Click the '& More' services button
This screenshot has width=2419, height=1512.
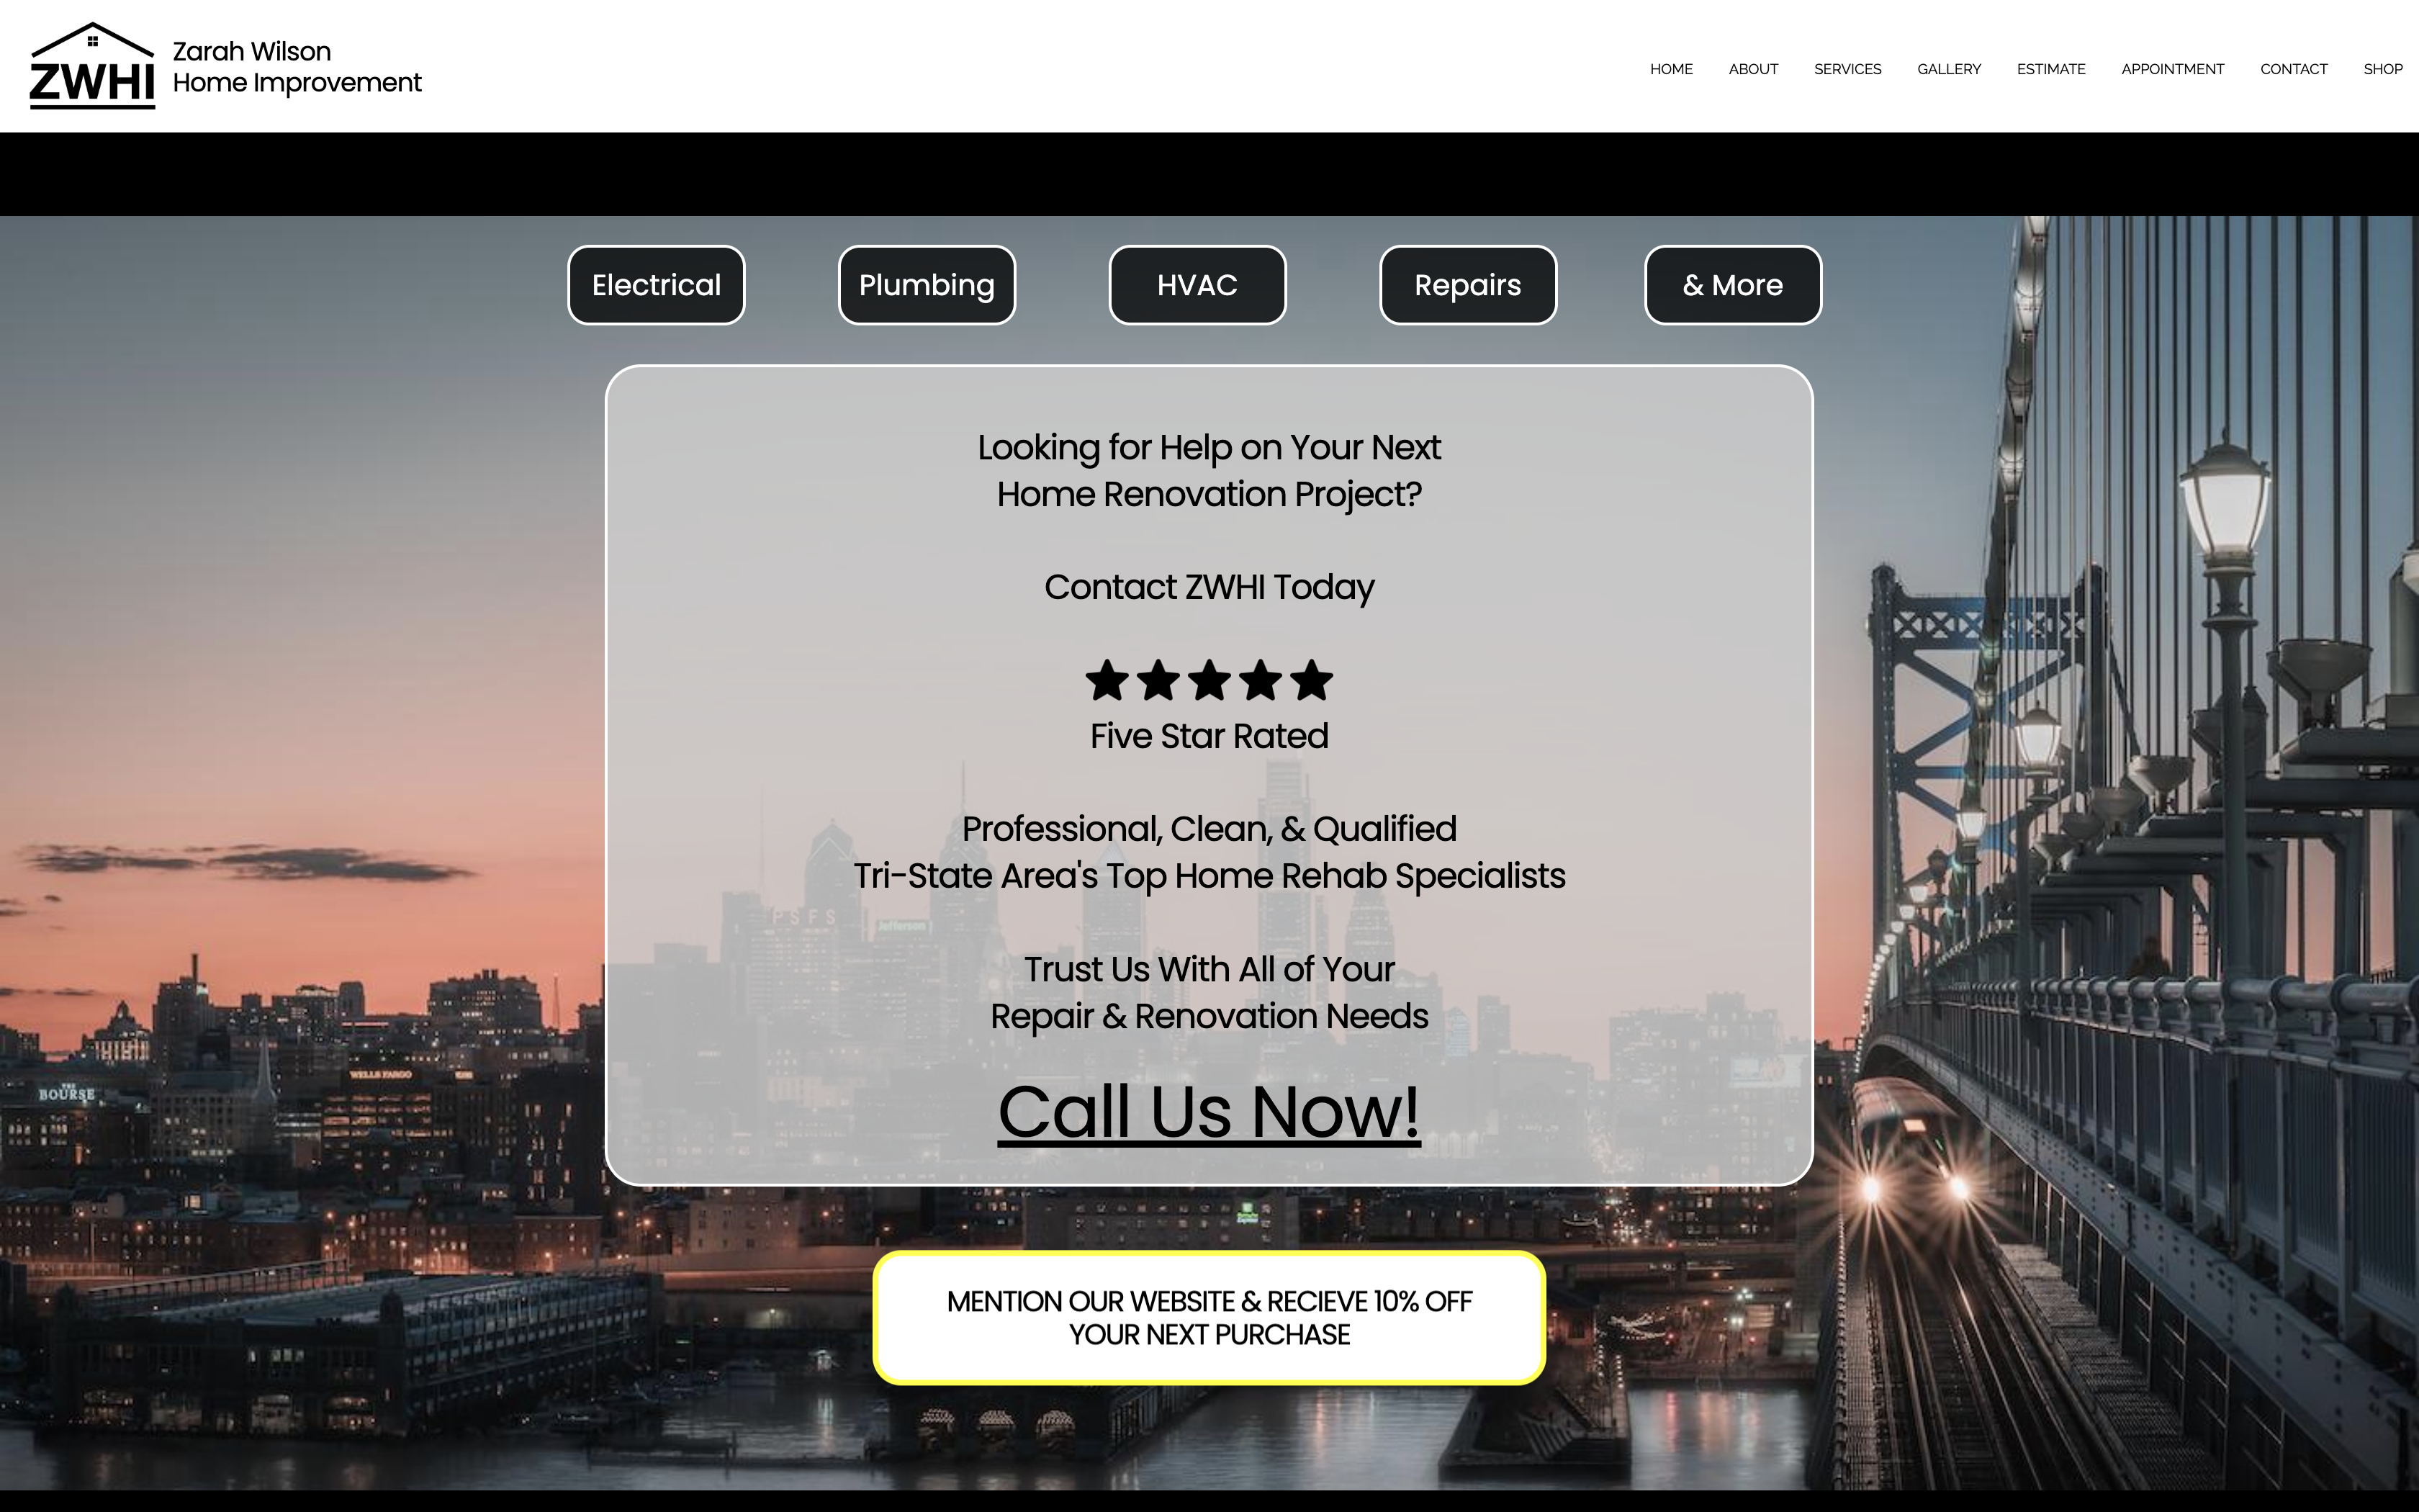[x=1732, y=285]
